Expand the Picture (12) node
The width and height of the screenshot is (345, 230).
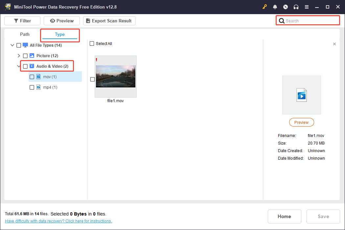point(19,56)
